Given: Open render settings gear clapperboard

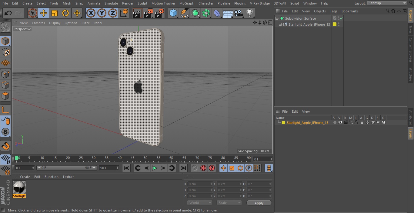Looking at the screenshot, I should point(159,13).
